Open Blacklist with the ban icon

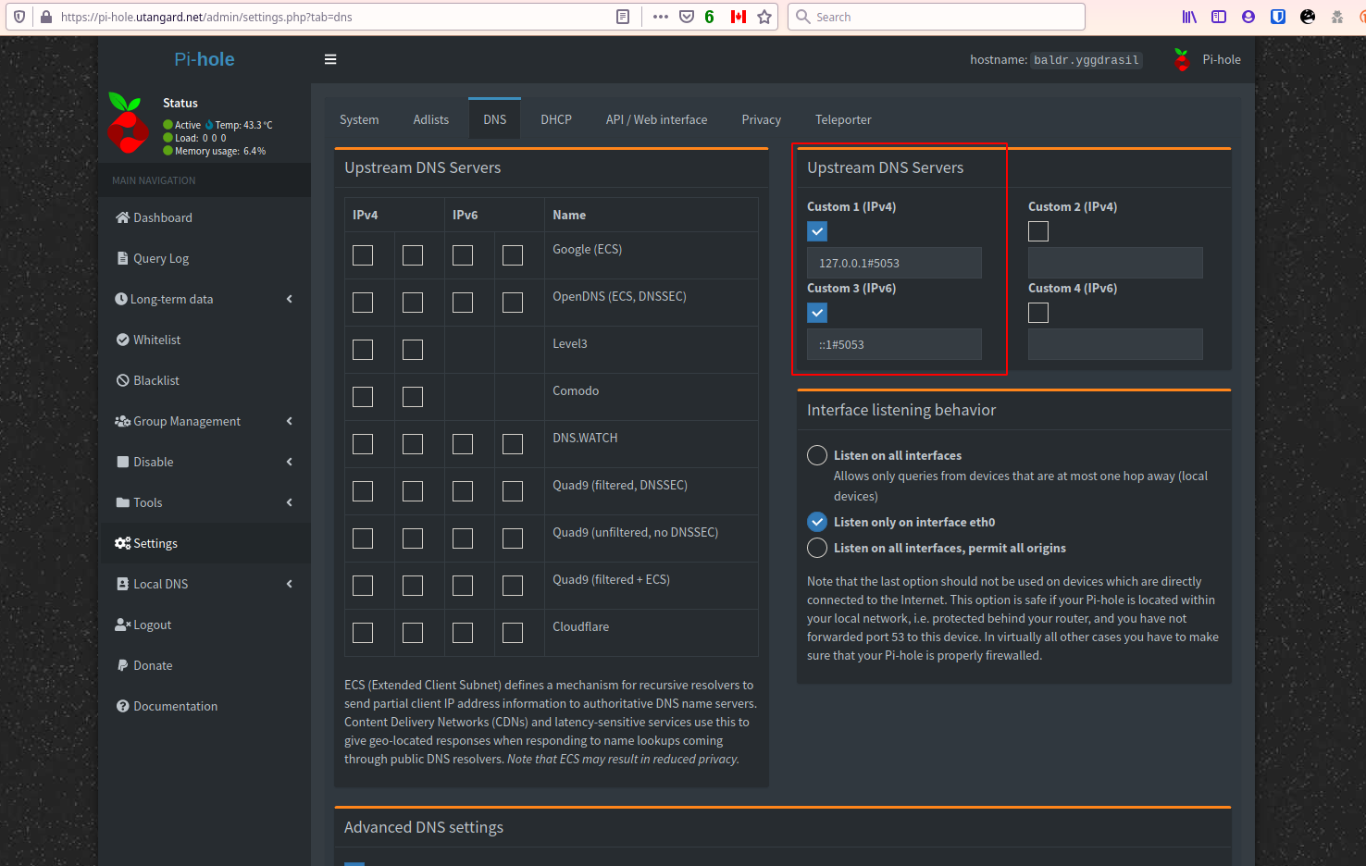point(122,380)
